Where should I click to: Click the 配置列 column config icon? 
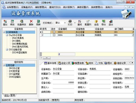point(88,23)
